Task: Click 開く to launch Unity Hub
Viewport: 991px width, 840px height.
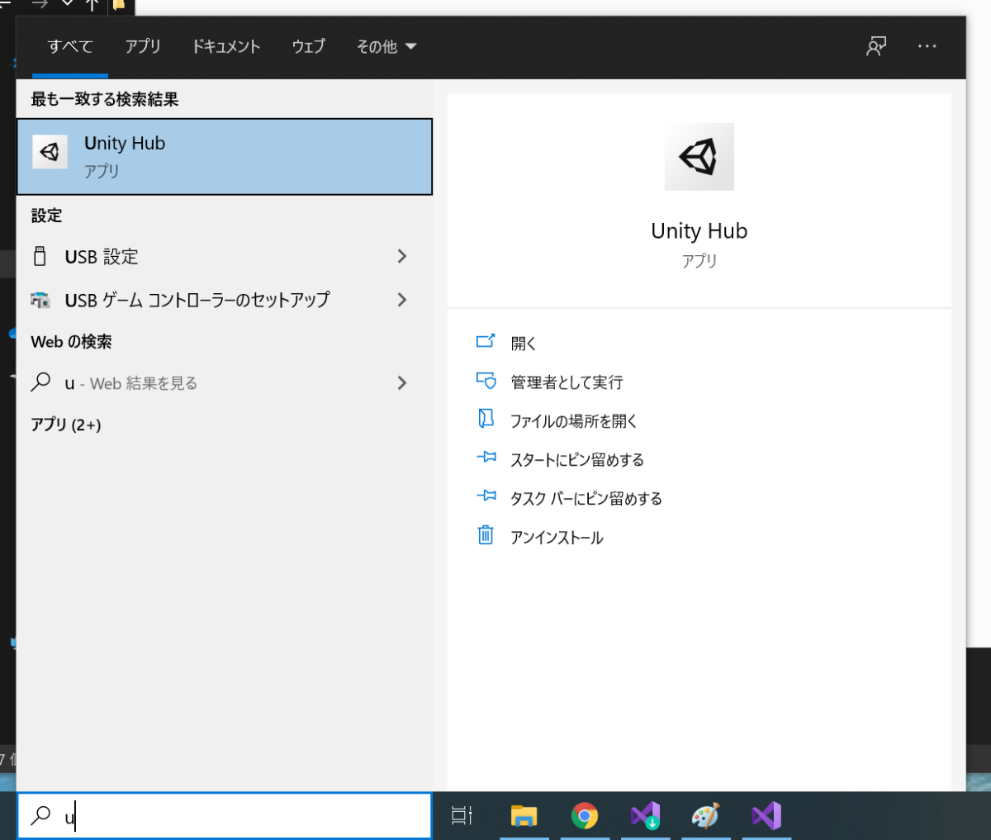Action: 524,344
